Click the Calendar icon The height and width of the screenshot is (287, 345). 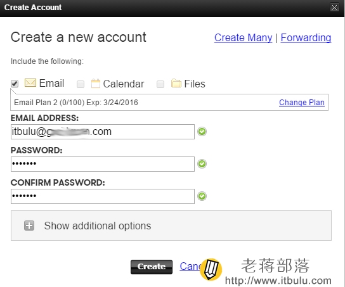pyautogui.click(x=96, y=84)
